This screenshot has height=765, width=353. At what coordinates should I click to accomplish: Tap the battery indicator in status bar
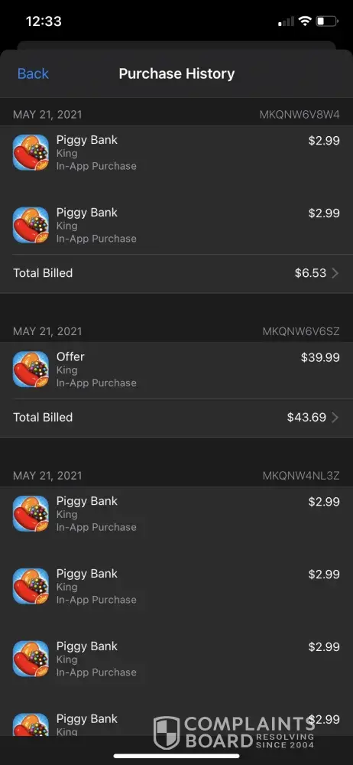(x=327, y=21)
